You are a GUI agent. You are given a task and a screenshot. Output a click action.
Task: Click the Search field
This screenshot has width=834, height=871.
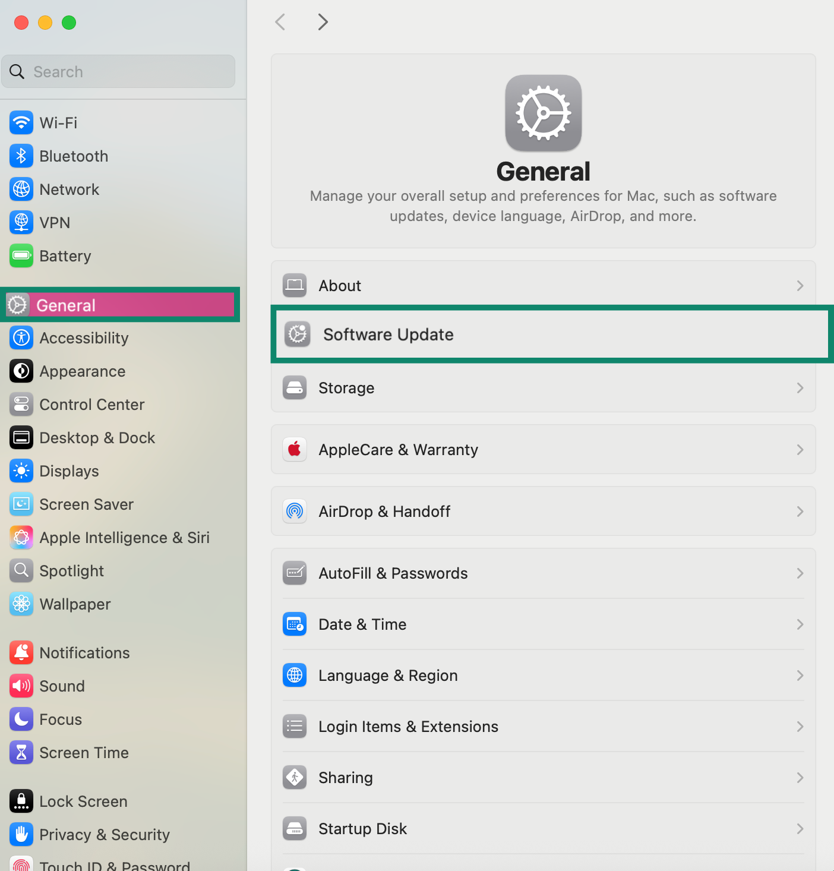pyautogui.click(x=118, y=71)
